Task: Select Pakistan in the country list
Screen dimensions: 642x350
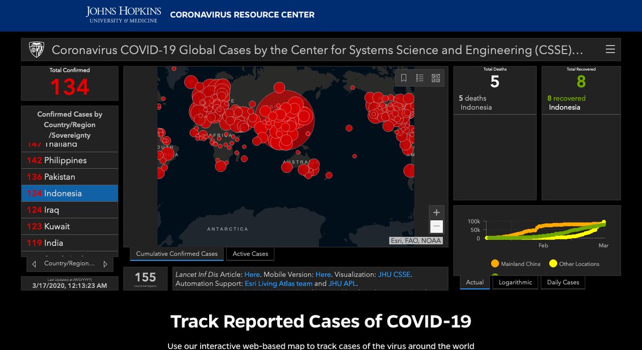Action: pos(70,177)
